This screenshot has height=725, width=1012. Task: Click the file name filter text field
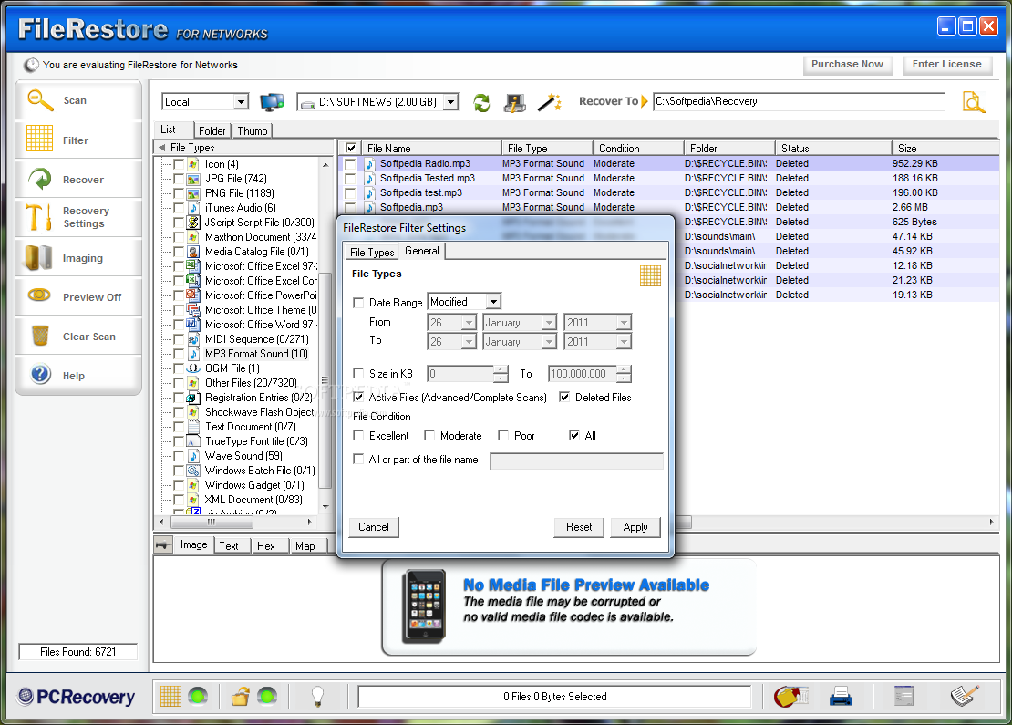point(576,461)
